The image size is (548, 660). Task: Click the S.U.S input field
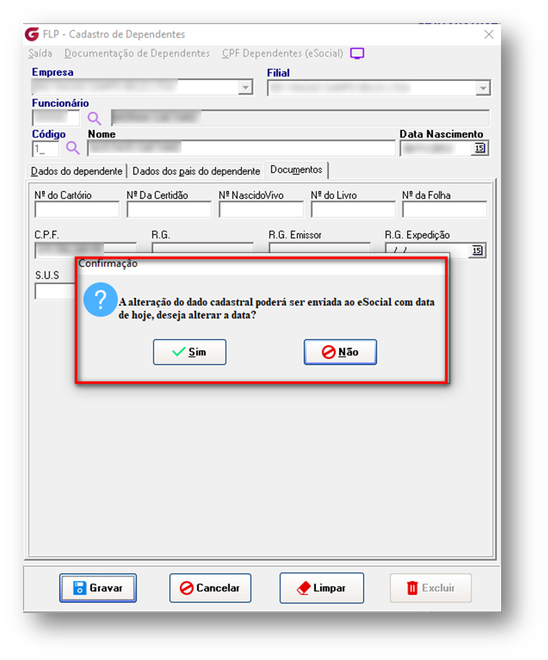55,291
